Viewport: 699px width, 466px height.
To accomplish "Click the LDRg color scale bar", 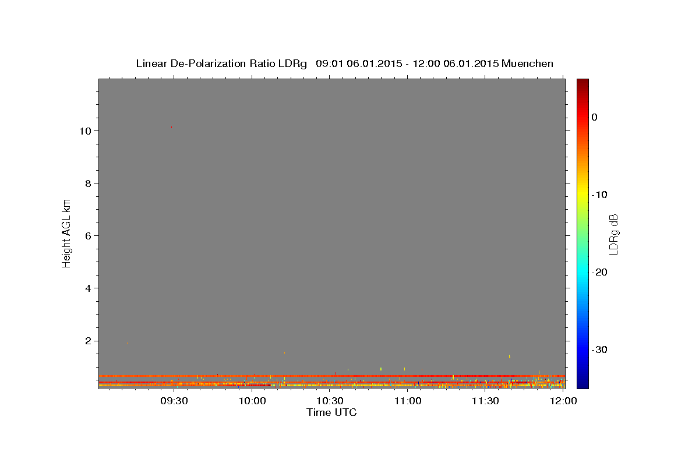I will (x=582, y=234).
